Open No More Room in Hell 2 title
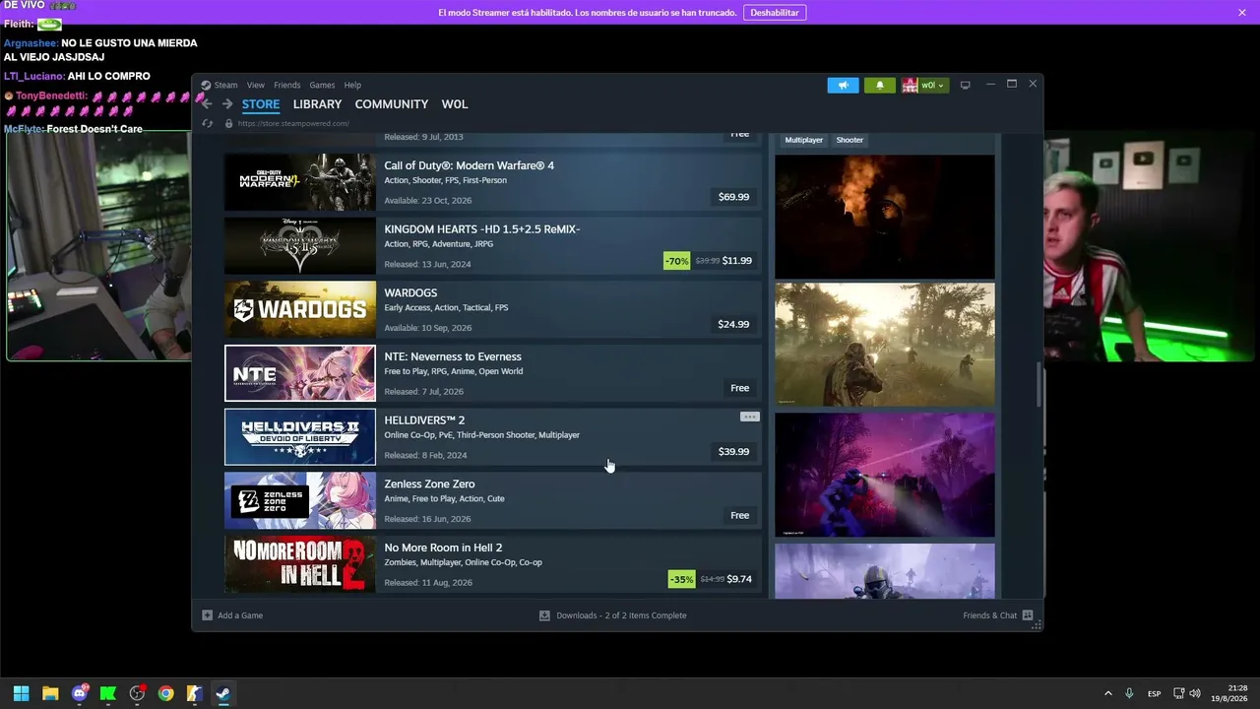1260x709 pixels. tap(443, 548)
